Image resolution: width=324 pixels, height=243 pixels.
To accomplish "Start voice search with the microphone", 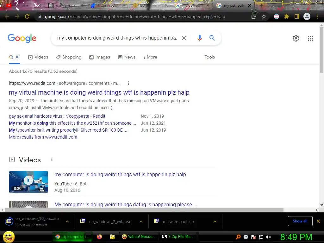I will [x=199, y=38].
